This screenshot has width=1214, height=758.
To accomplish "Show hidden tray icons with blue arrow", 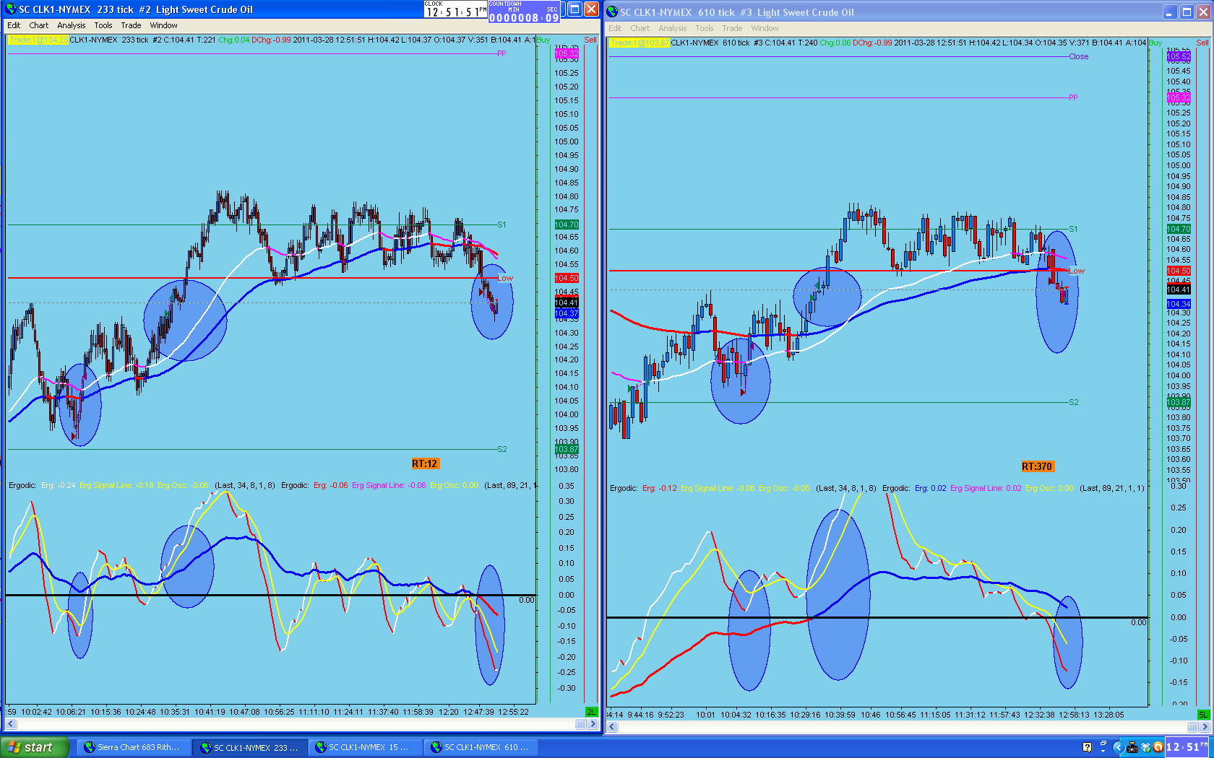I will (x=1118, y=747).
